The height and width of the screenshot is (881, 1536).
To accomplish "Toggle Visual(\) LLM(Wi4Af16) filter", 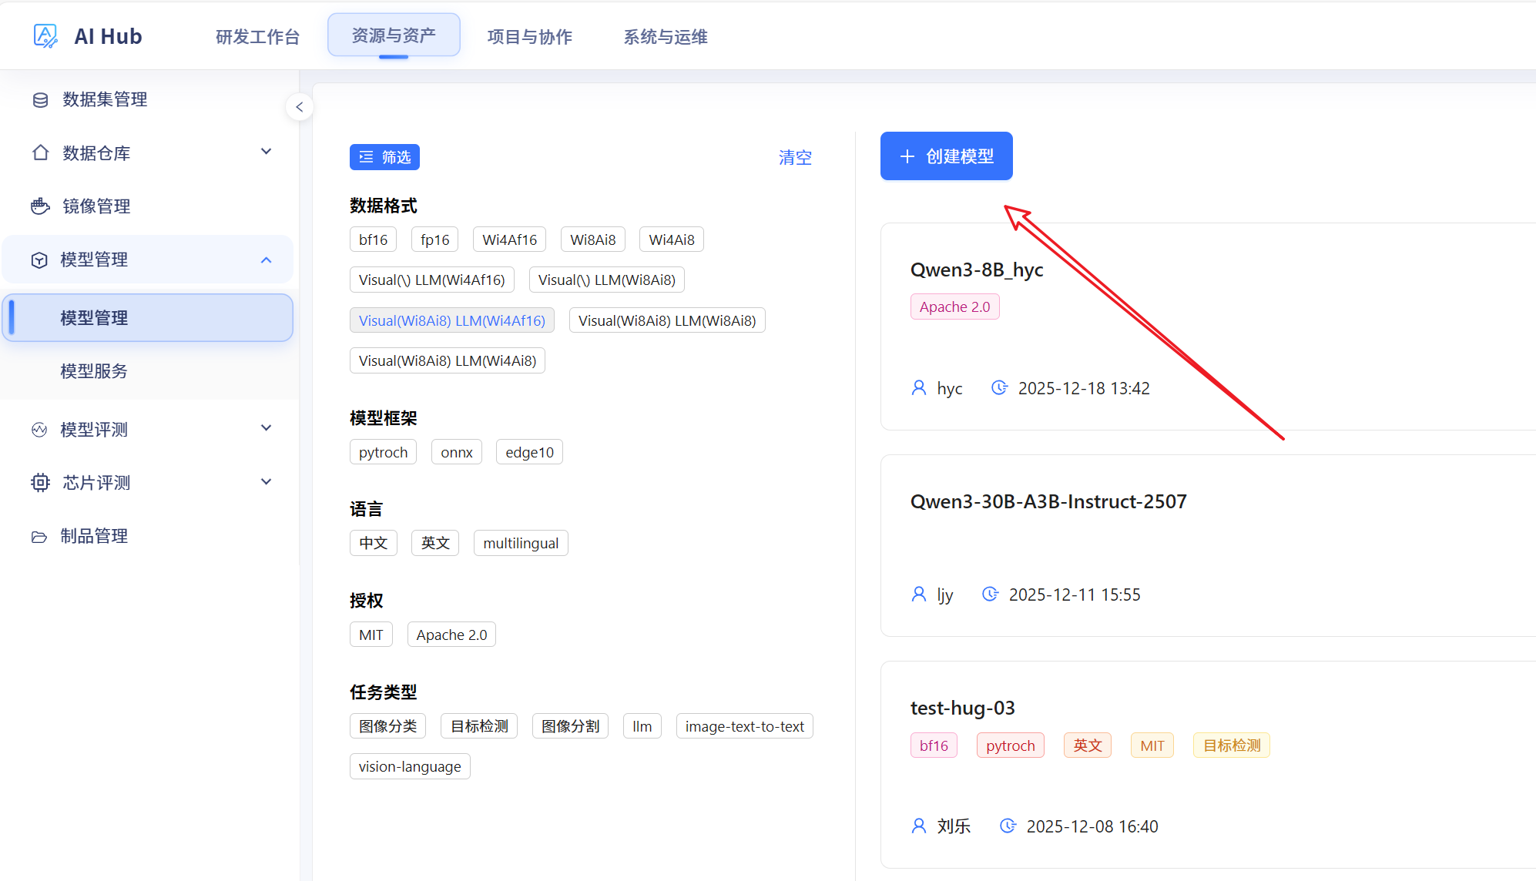I will point(432,280).
